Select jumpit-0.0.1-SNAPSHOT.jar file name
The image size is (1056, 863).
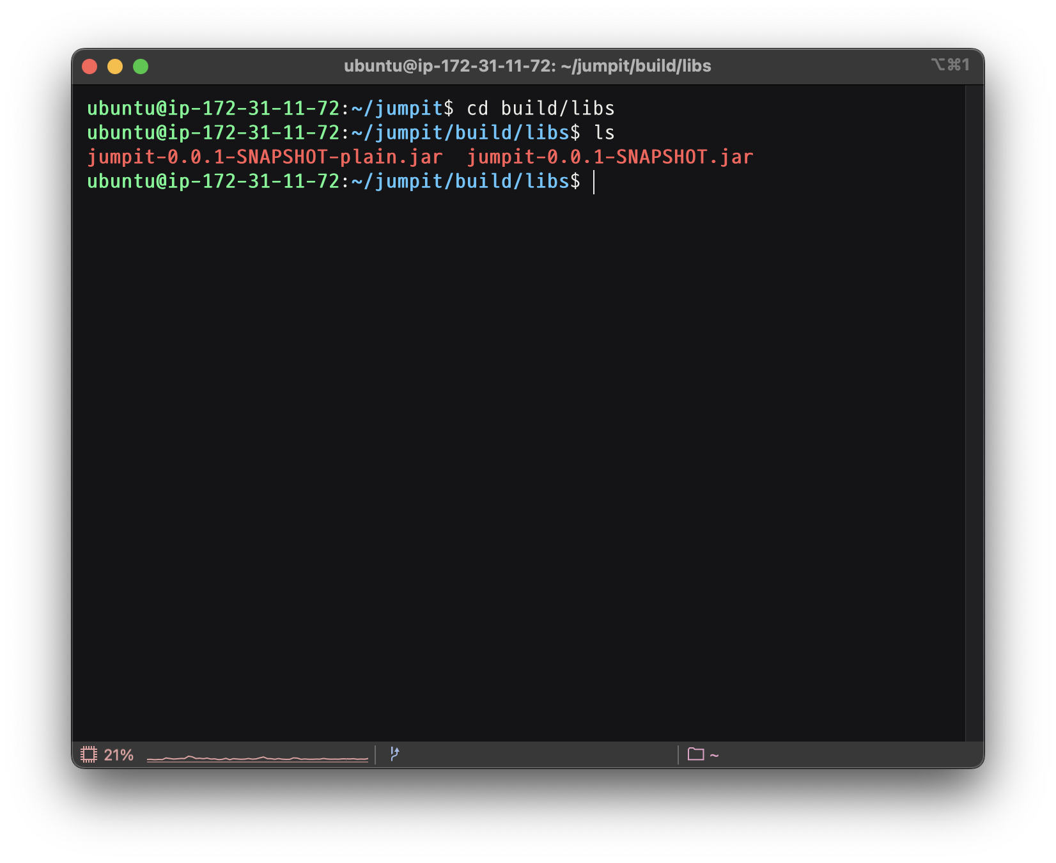[x=610, y=157]
